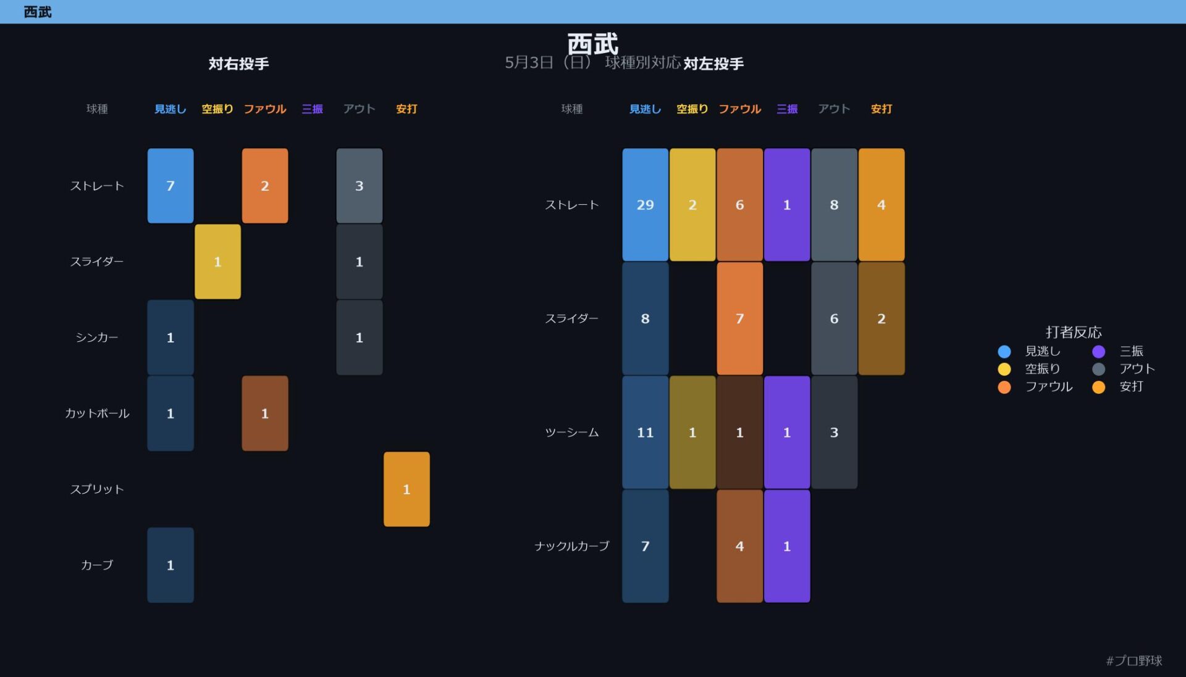The width and height of the screenshot is (1186, 677).
Task: Click ファウル column header in 対左投手 table
Action: pyautogui.click(x=740, y=109)
